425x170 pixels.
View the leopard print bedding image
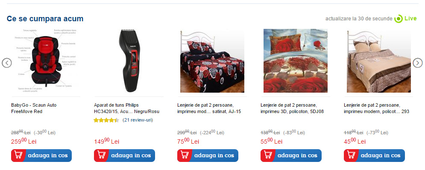[x=378, y=61]
